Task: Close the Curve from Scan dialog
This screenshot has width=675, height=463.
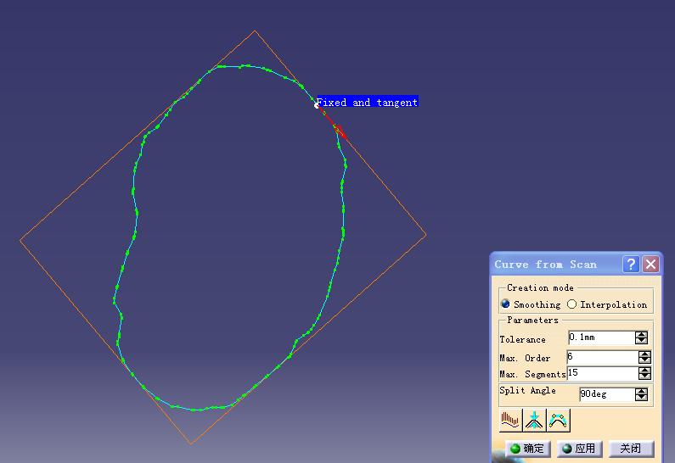Action: [x=651, y=264]
